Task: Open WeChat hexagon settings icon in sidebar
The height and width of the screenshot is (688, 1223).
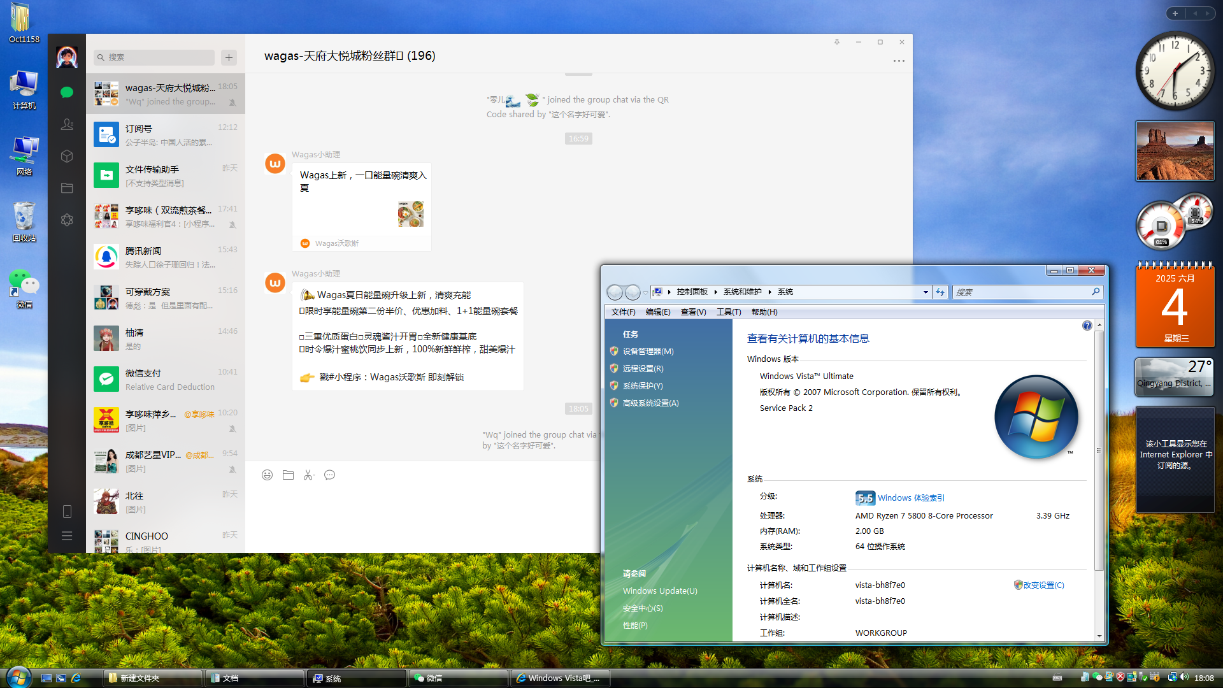Action: [67, 220]
